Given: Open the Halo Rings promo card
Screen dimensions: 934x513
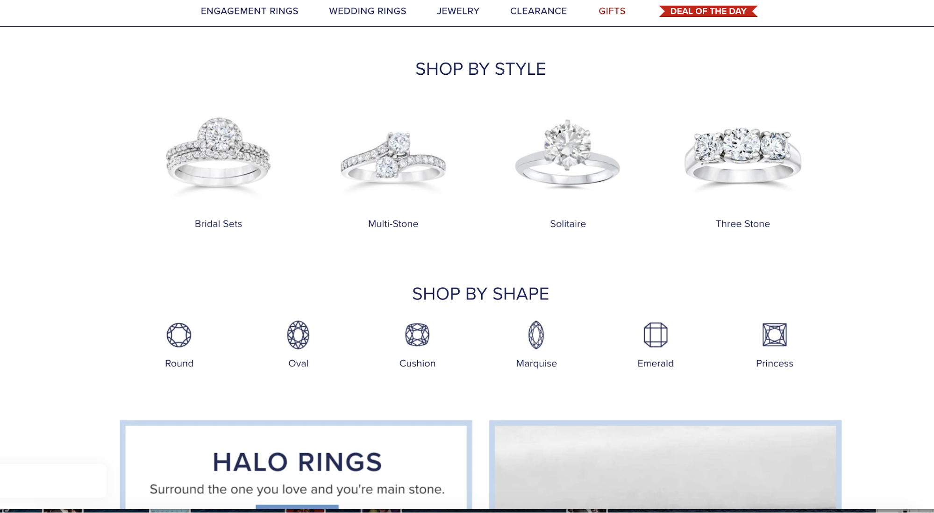Looking at the screenshot, I should [x=296, y=464].
